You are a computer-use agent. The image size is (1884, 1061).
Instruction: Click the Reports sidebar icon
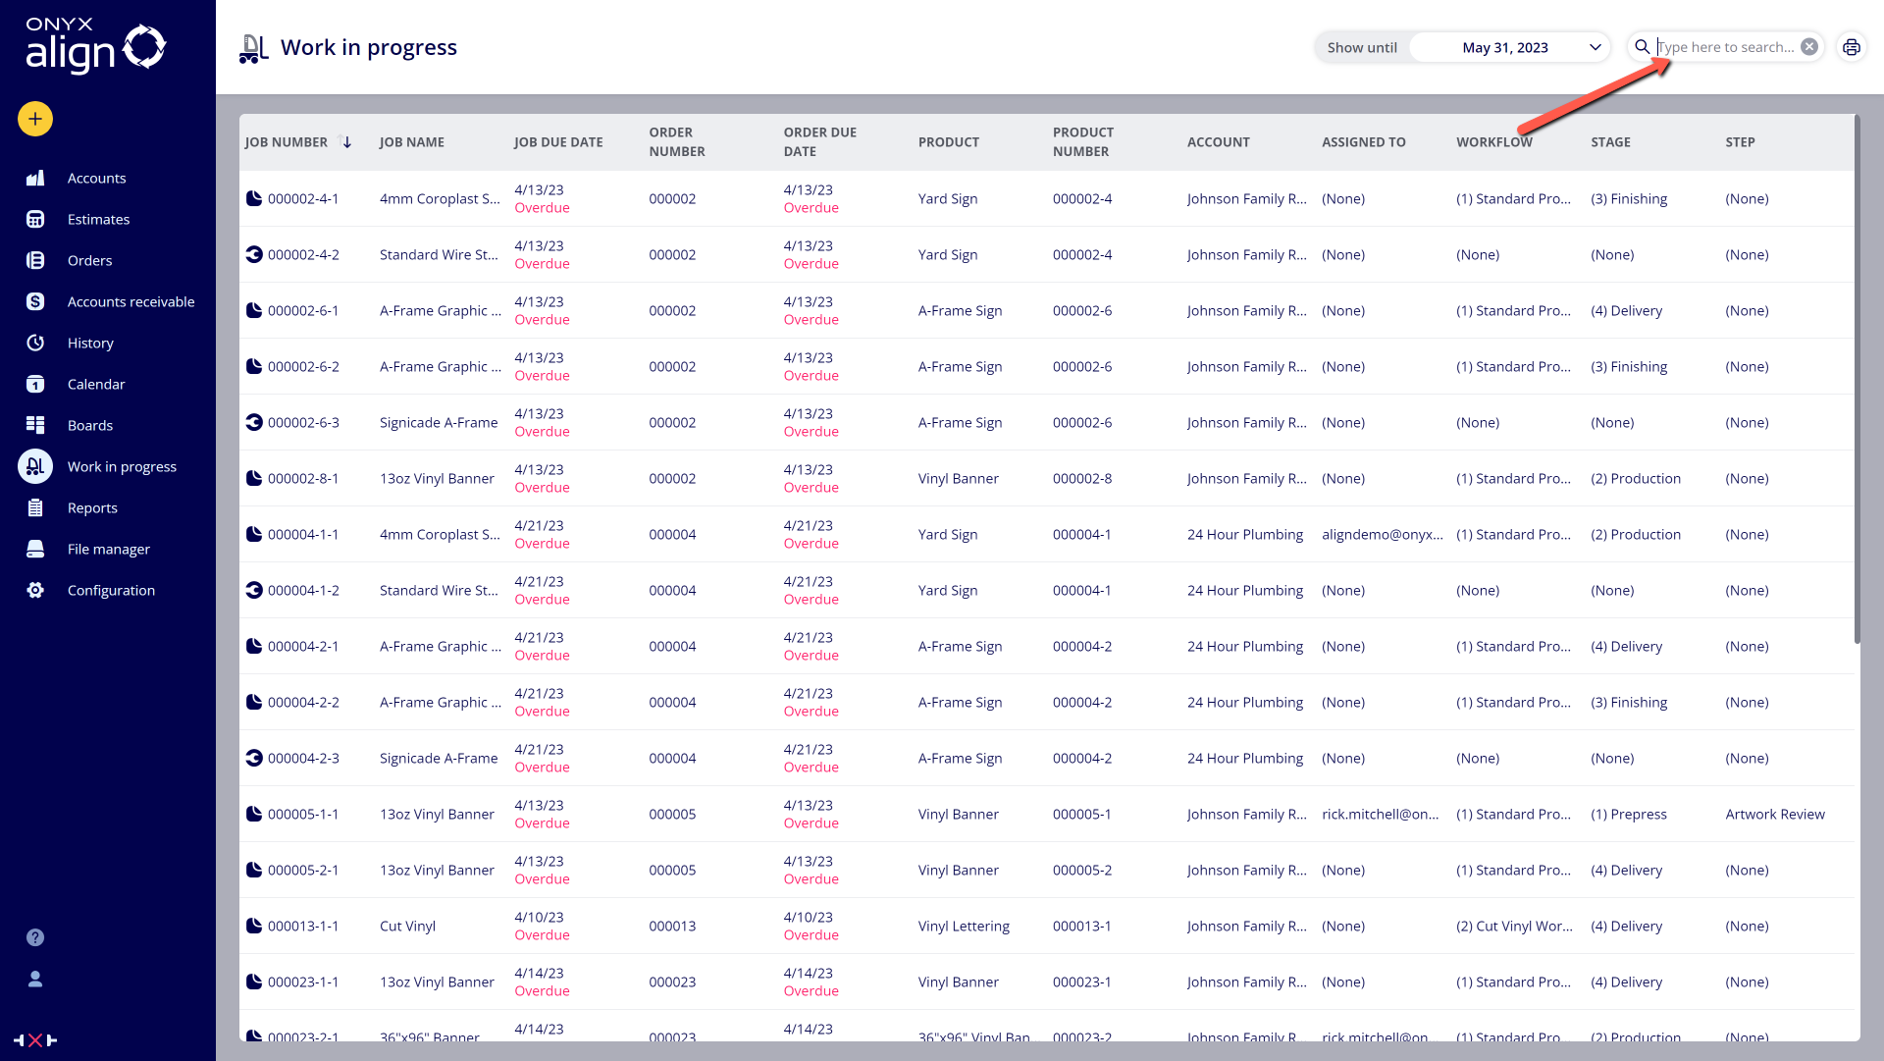click(x=35, y=508)
